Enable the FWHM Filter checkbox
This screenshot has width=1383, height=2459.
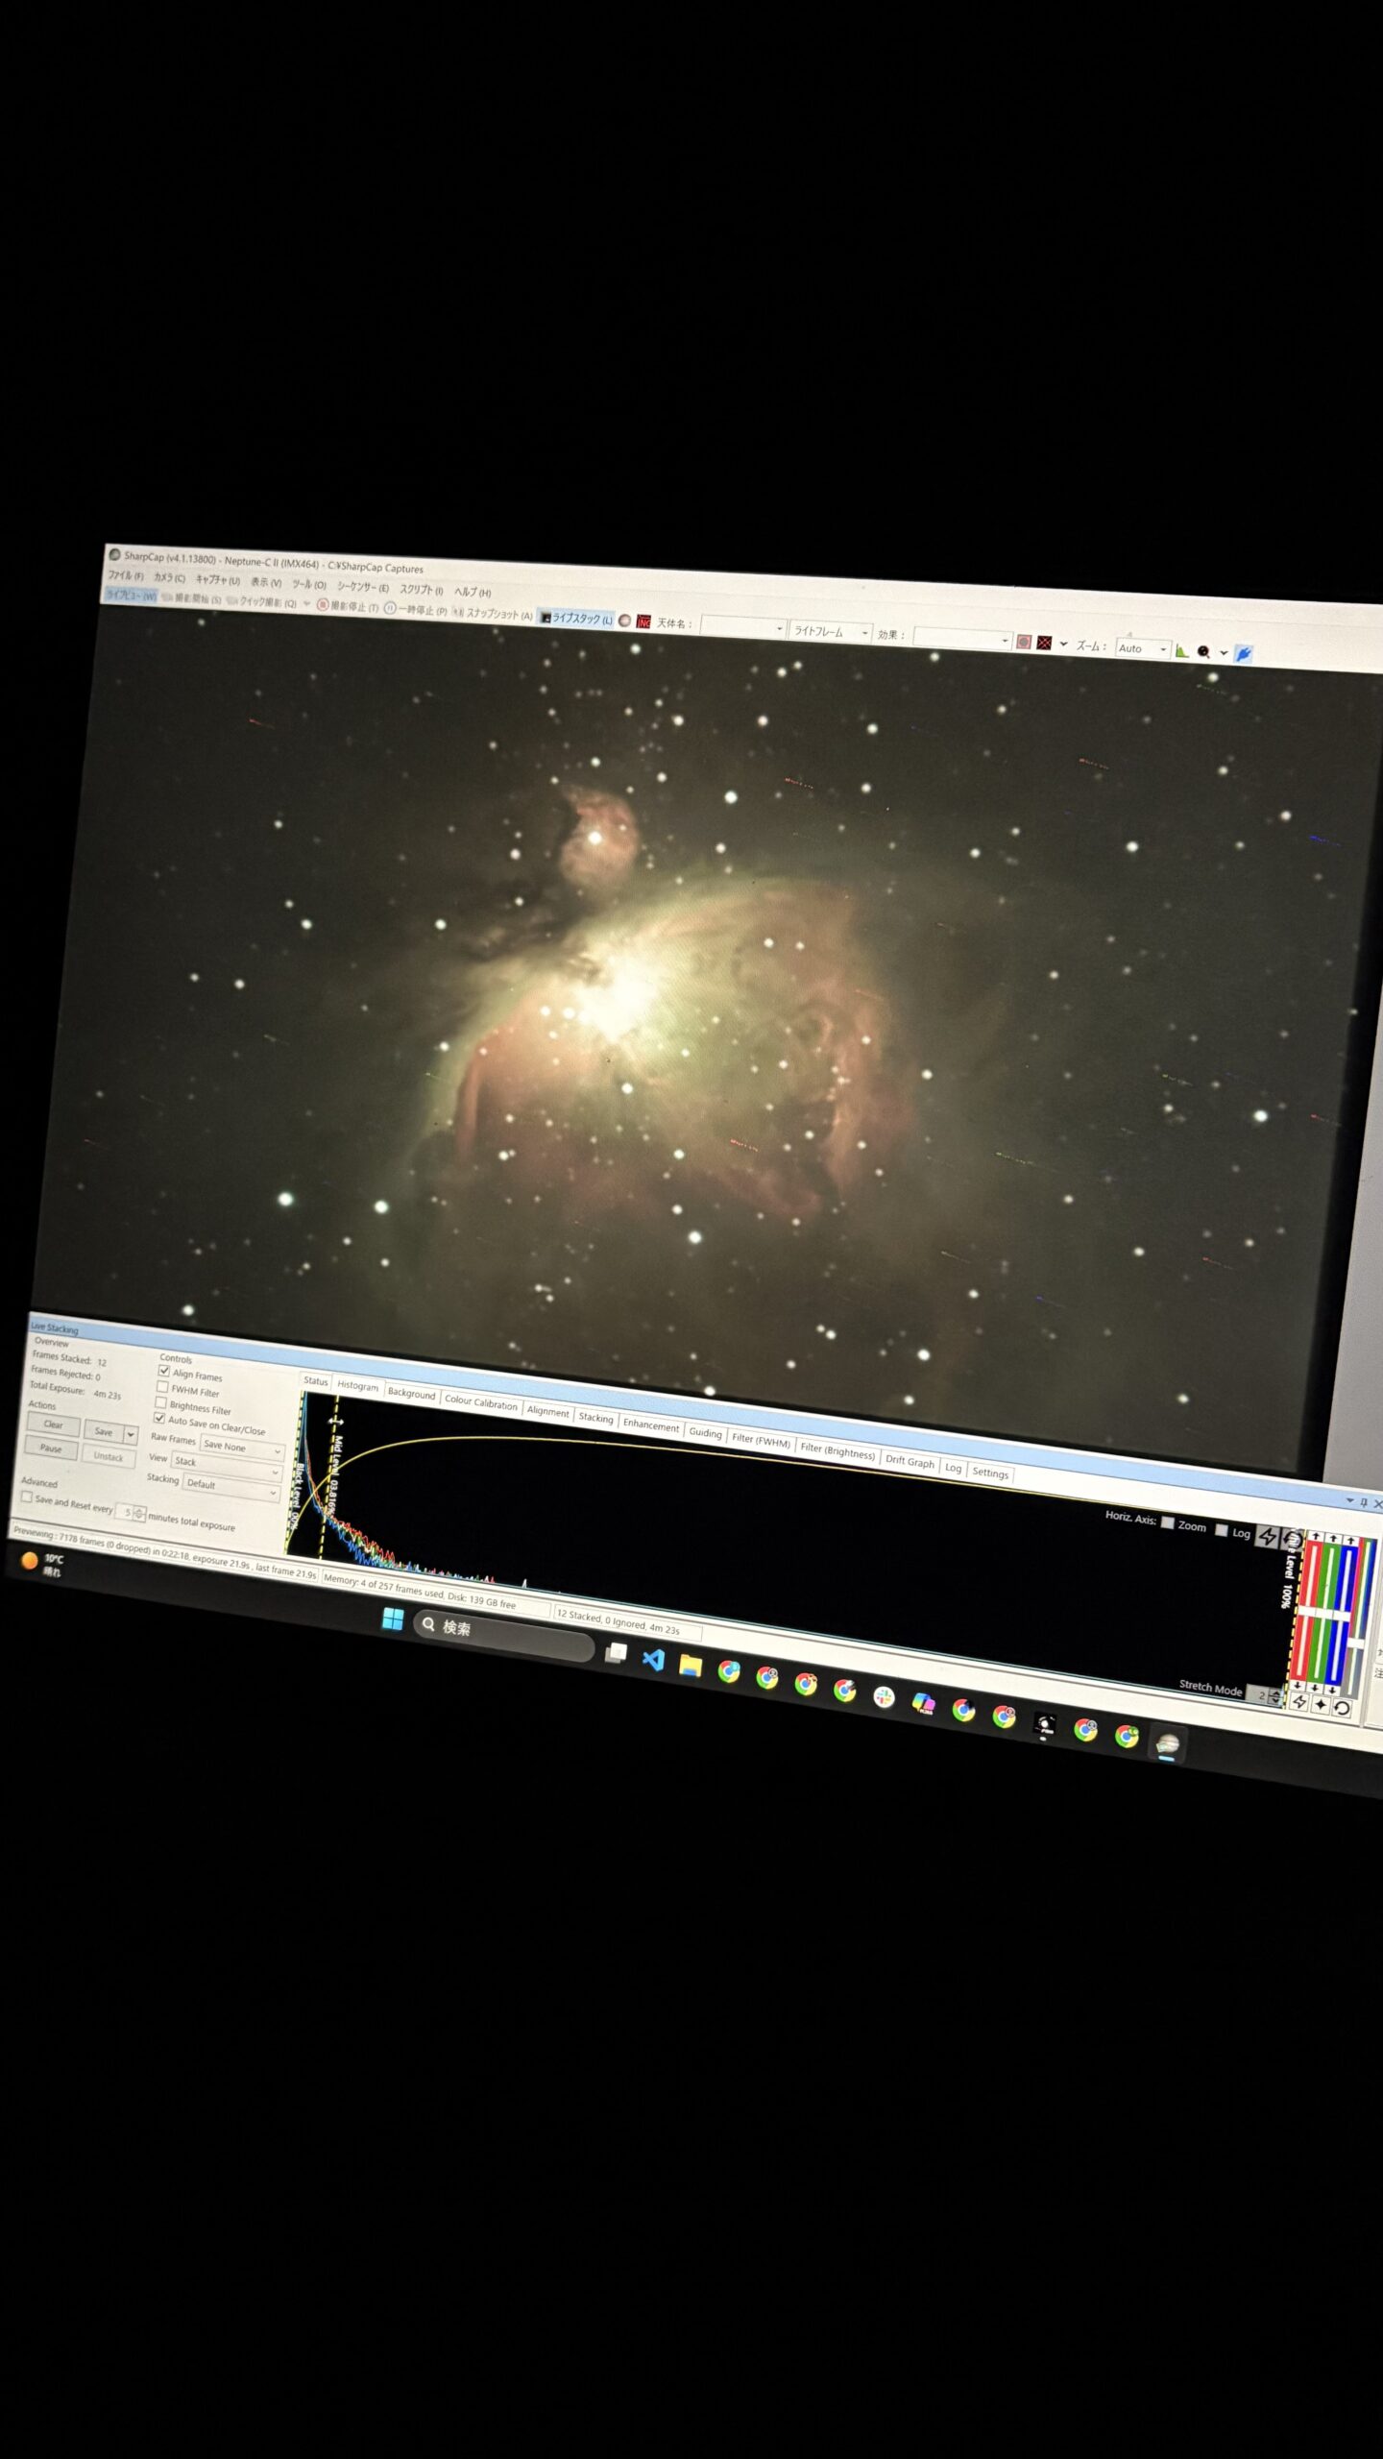162,1388
